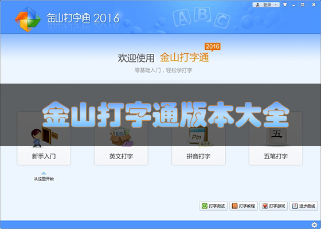321x229 pixels.
Task: Click the 金山打字通 2016 title text
Action: coord(83,18)
